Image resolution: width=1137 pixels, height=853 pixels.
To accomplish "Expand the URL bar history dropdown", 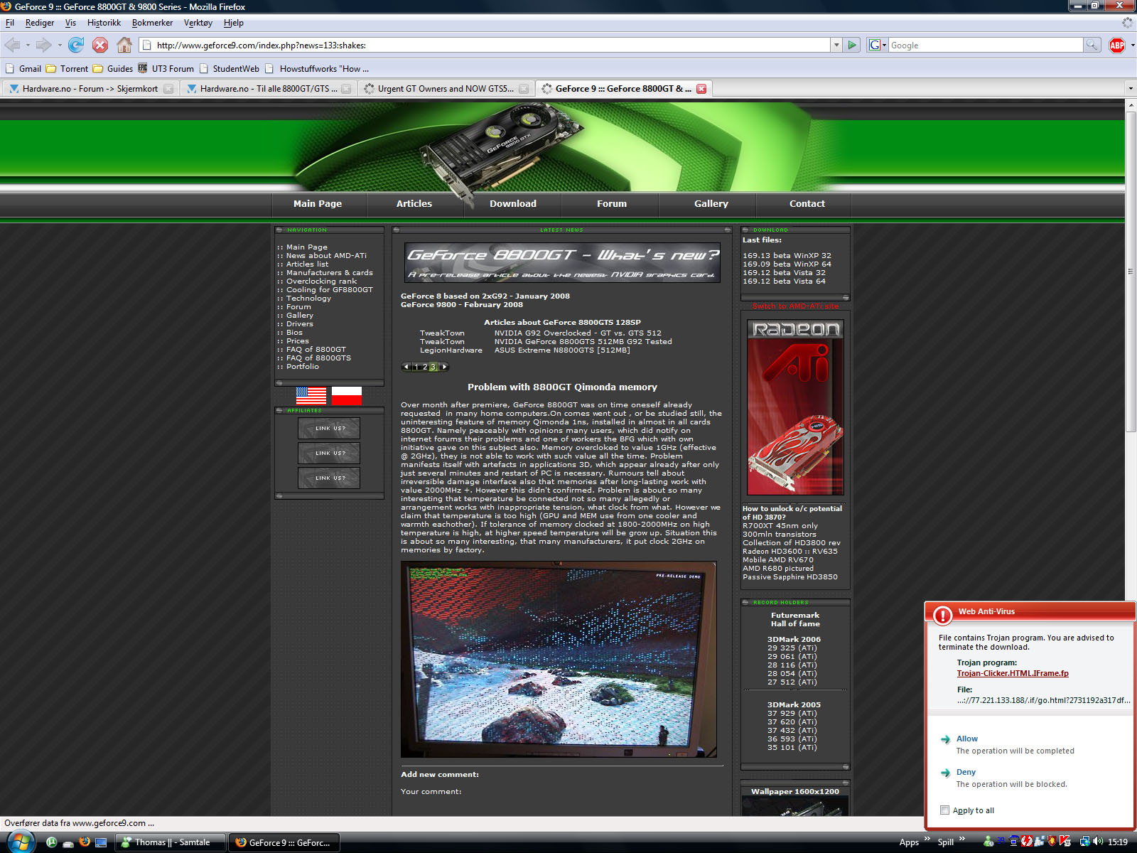I will coord(836,45).
